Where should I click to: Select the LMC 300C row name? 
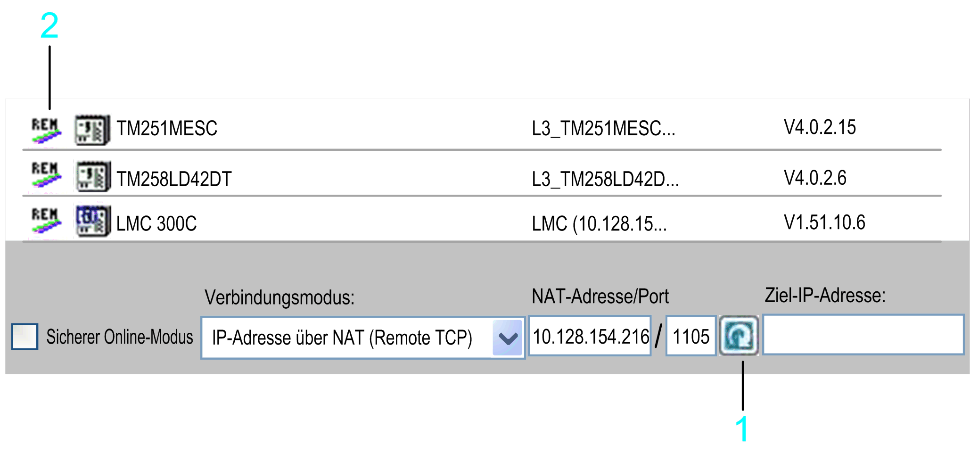[x=156, y=223]
